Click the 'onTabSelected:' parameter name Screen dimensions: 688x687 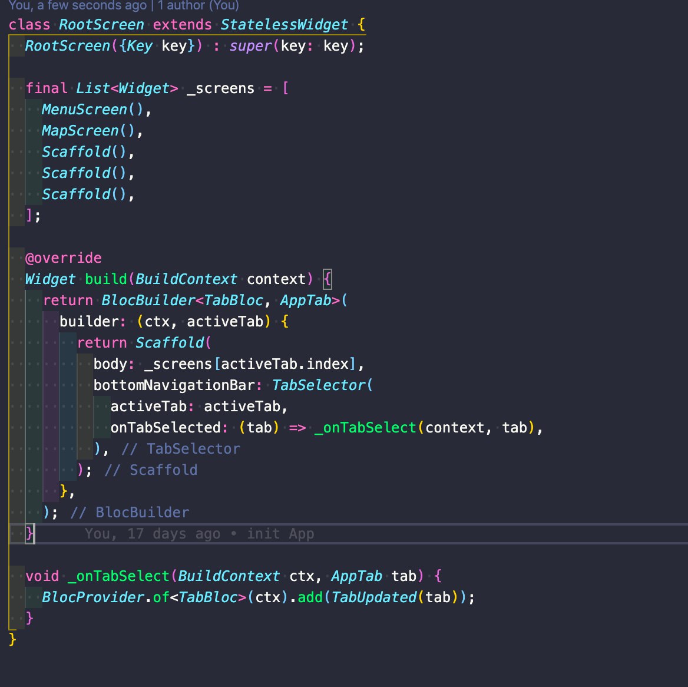coord(170,427)
